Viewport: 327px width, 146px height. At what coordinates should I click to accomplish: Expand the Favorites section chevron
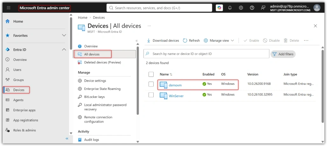64,35
